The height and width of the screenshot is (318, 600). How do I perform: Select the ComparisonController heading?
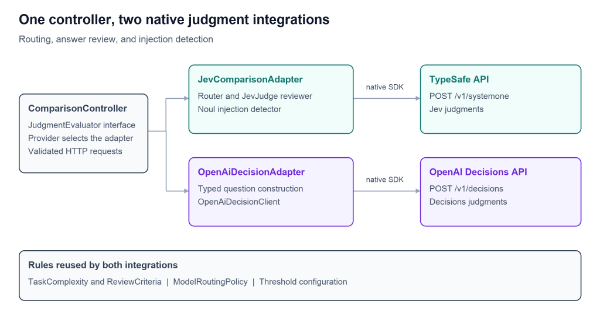click(78, 108)
